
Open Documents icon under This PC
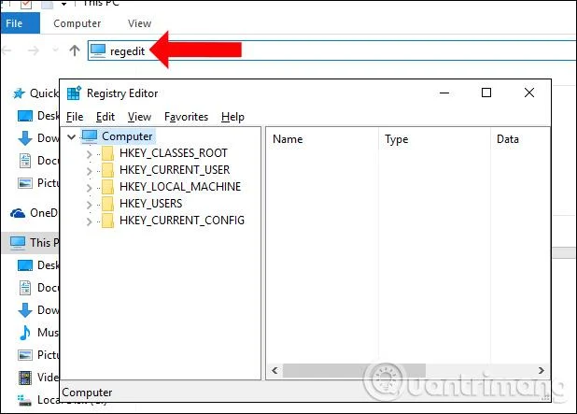(25, 288)
